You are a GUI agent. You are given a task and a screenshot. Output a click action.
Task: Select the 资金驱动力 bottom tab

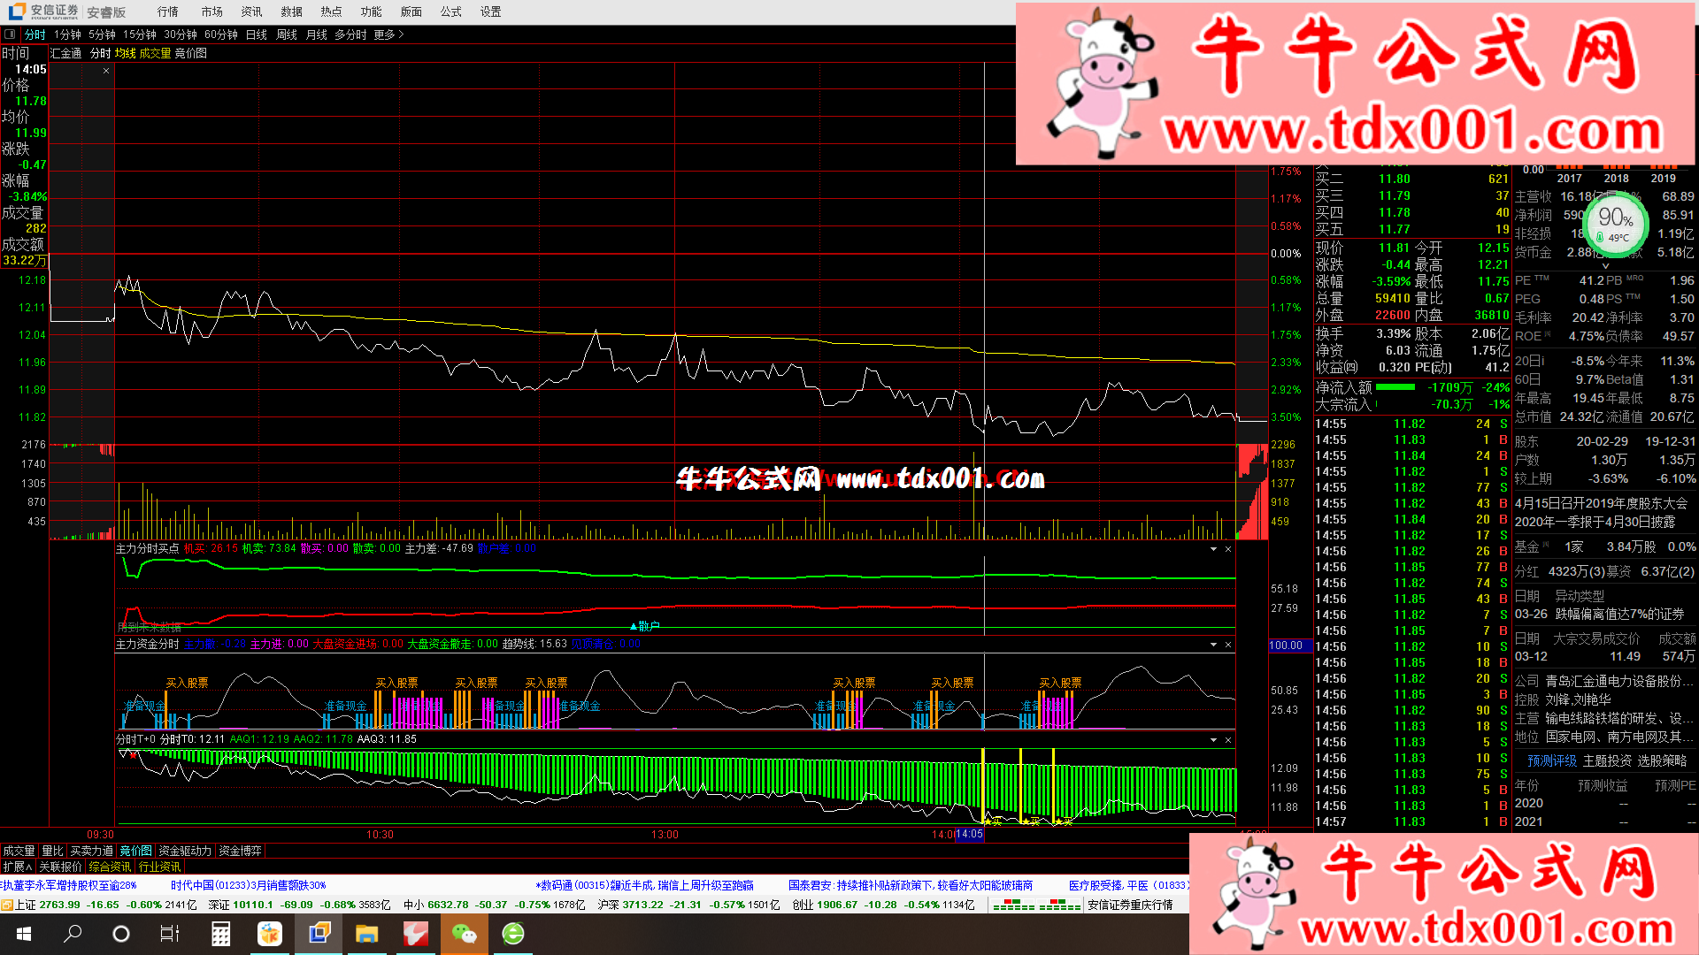[x=185, y=851]
